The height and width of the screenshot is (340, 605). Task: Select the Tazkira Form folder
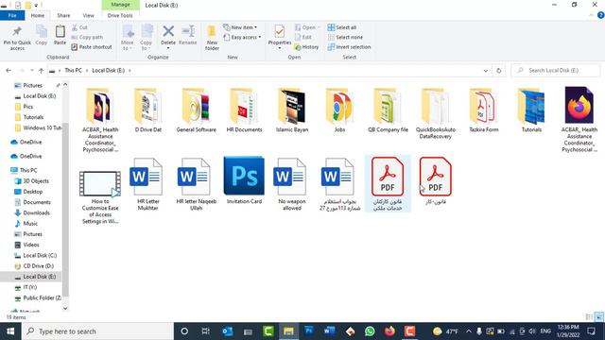483,110
